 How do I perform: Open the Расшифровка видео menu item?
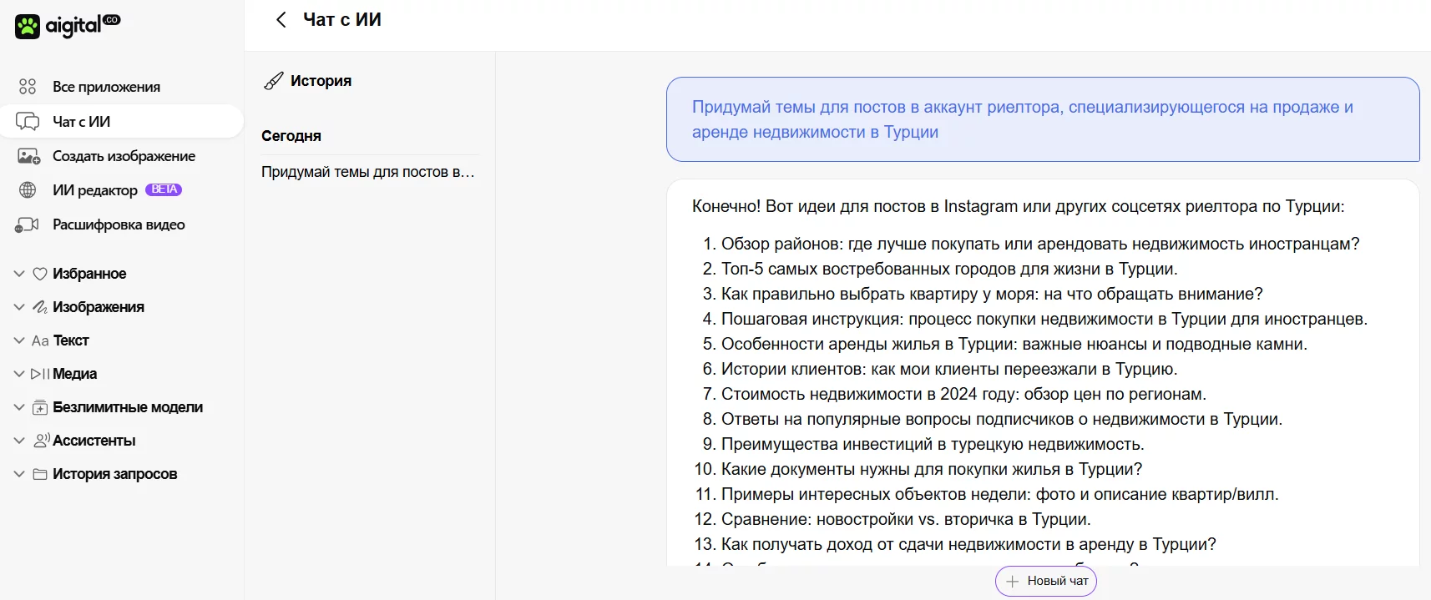click(x=119, y=224)
